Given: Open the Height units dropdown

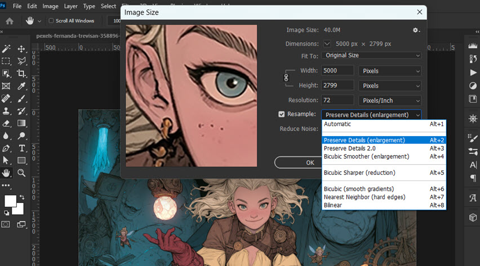Looking at the screenshot, I should pos(390,86).
